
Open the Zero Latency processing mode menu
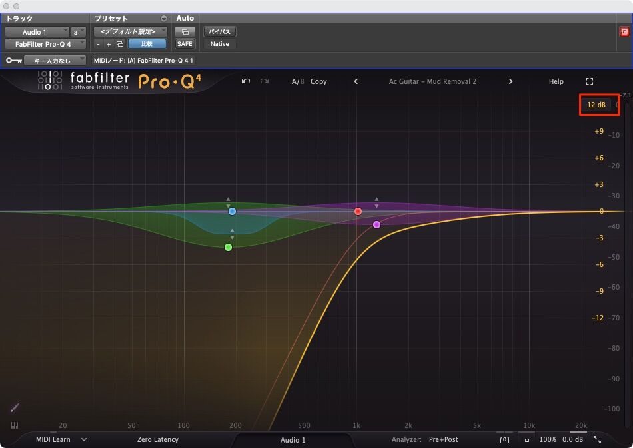(x=157, y=439)
